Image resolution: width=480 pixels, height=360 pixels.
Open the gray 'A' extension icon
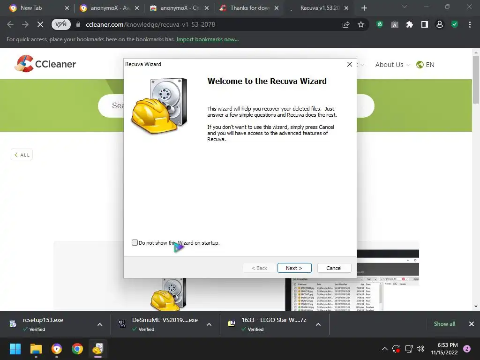click(x=395, y=24)
